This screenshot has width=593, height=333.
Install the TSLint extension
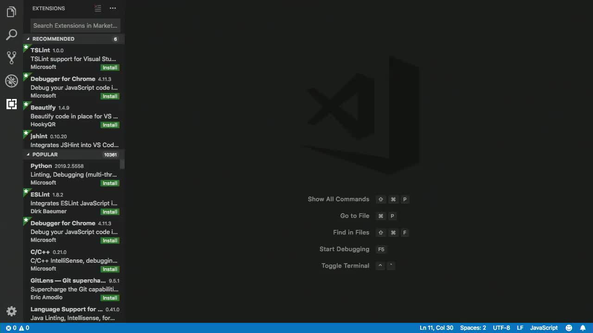110,68
